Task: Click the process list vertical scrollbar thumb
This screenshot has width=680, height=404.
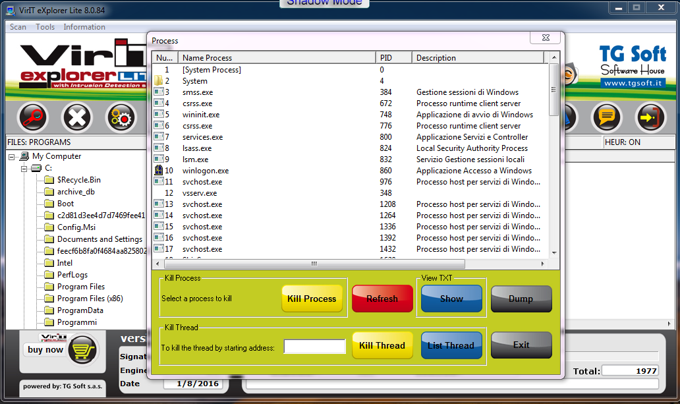Action: (553, 90)
